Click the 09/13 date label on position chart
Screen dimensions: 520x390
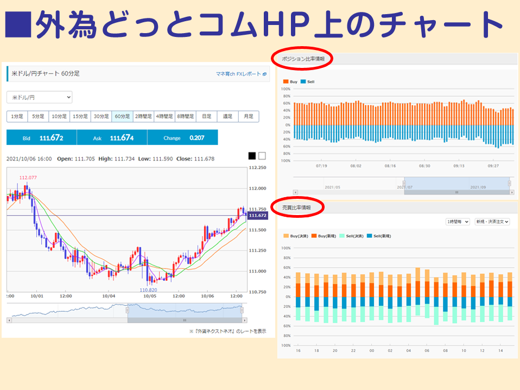[x=459, y=166]
